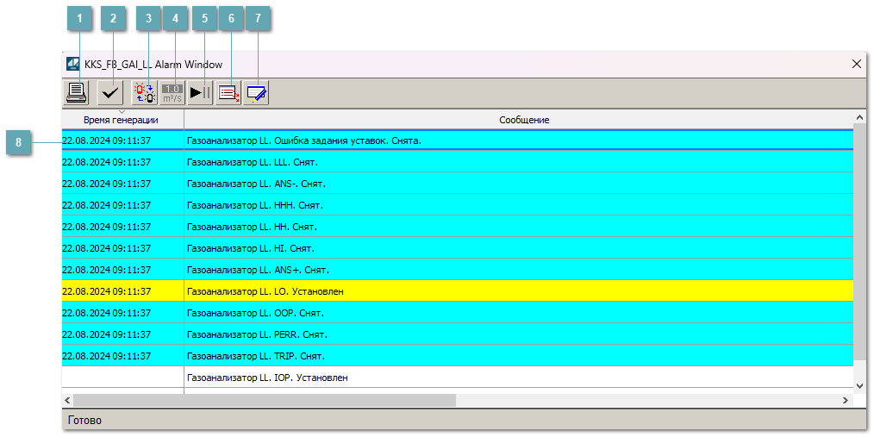Click the m³/s units display icon
Viewport: 874px width, 437px height.
(x=172, y=92)
